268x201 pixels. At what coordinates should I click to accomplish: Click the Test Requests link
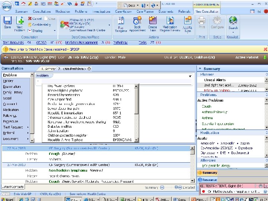(13, 42)
